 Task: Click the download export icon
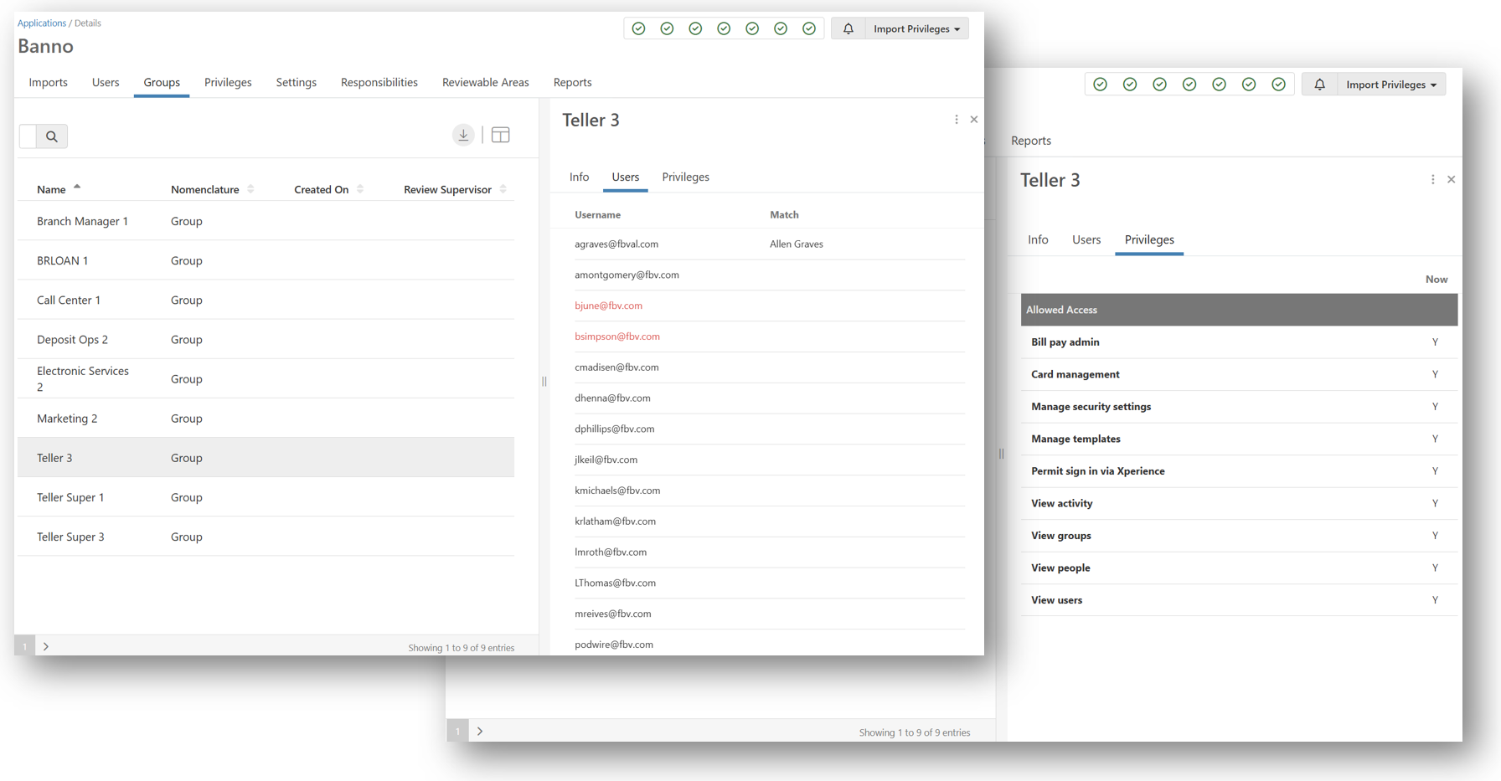click(x=463, y=135)
